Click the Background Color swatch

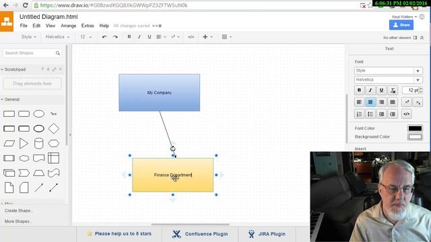point(415,136)
